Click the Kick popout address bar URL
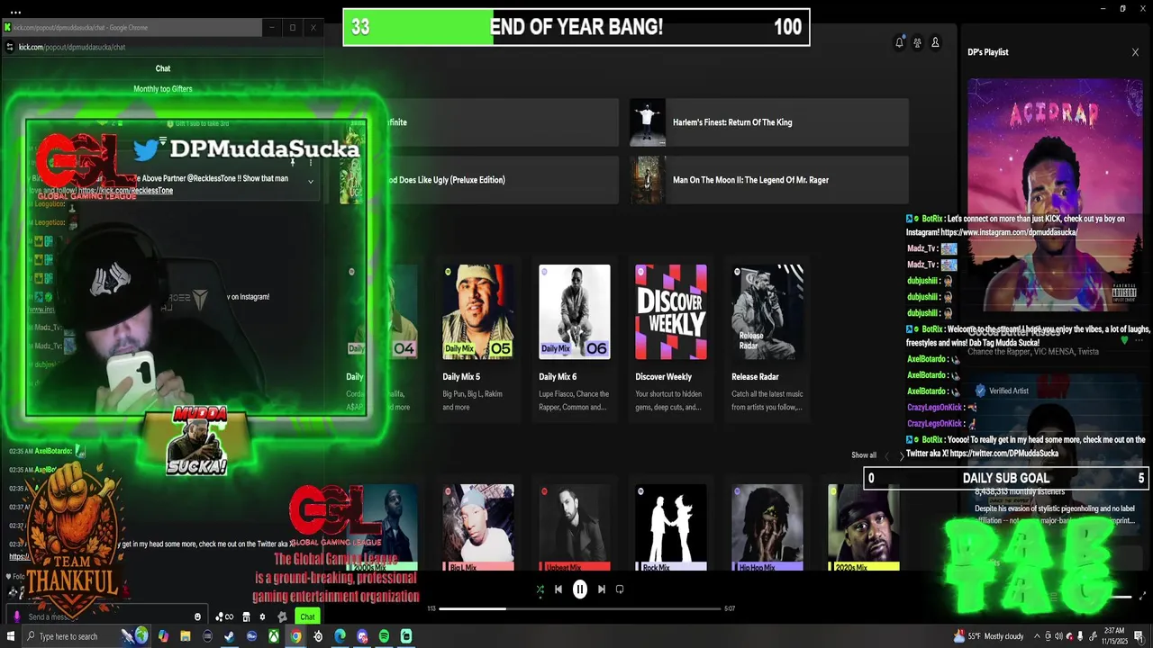 [72, 47]
